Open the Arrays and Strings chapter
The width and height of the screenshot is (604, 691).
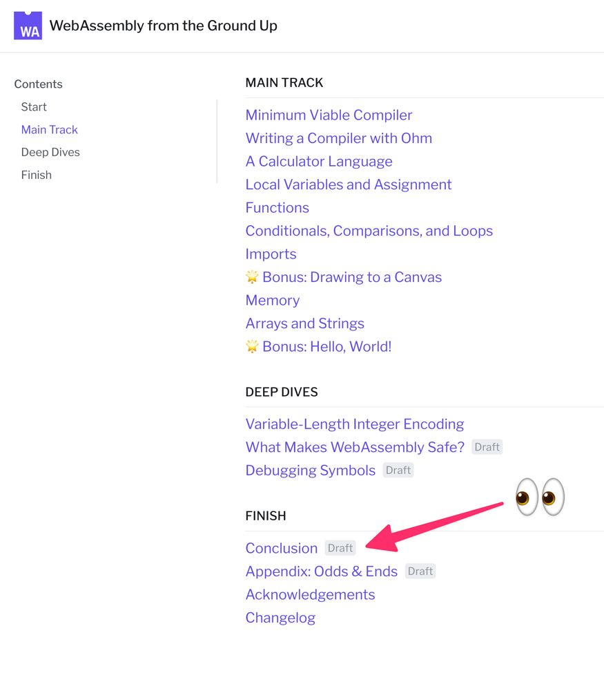pos(305,323)
